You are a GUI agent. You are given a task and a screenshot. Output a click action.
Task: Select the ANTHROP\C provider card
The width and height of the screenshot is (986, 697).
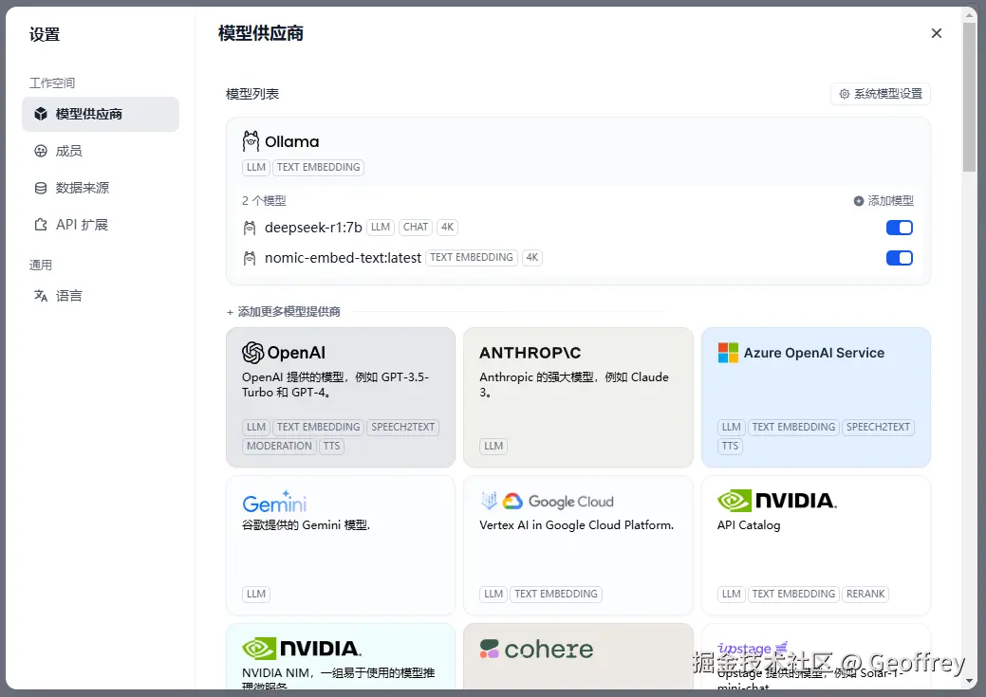coord(578,396)
